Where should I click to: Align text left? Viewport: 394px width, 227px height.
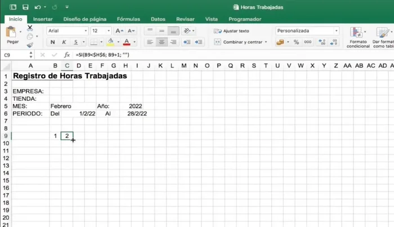[150, 42]
